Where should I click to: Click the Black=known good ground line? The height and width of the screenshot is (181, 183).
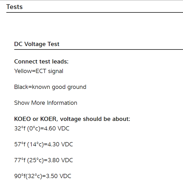[x=50, y=87]
